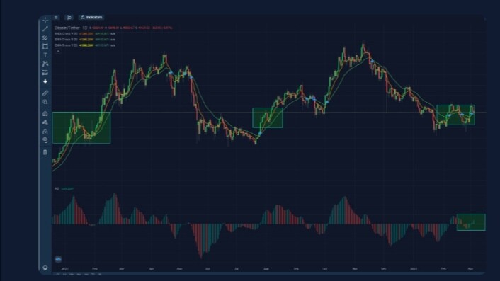Select the third EMA Cross 9,26 legend row

point(85,45)
